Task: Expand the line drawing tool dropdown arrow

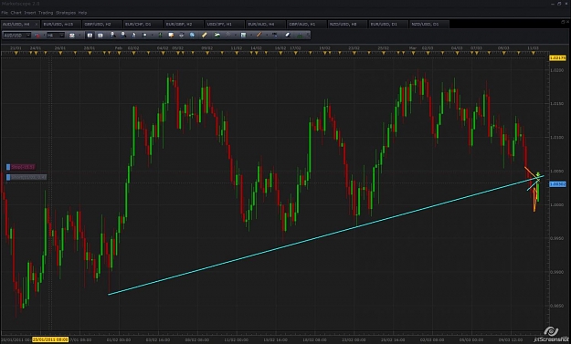Action: (267, 36)
